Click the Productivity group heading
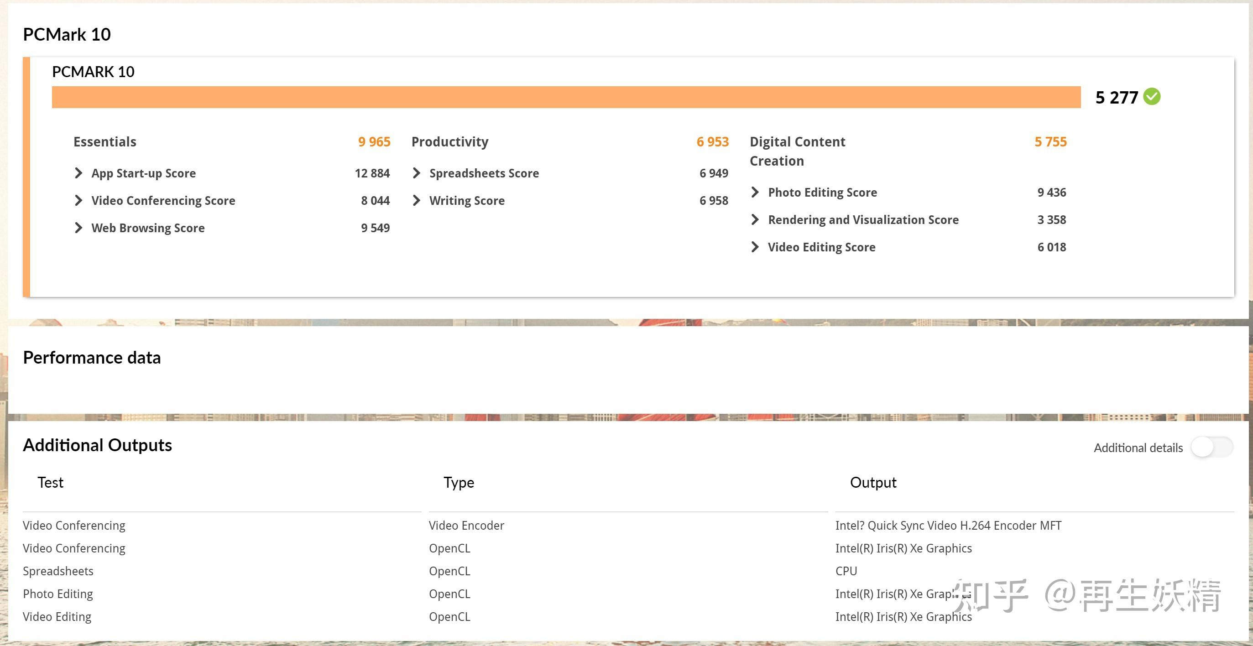Image resolution: width=1253 pixels, height=646 pixels. coord(449,141)
